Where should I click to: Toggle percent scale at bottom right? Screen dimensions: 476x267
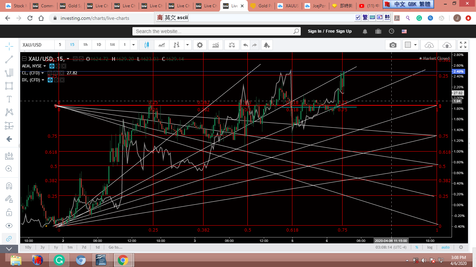tap(416, 247)
